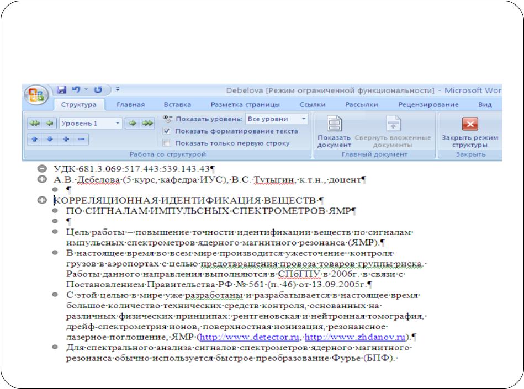Switch to the 'Структура' tab

click(79, 104)
